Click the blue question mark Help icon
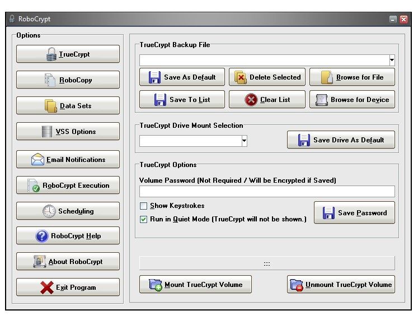418x315 pixels. [x=42, y=236]
